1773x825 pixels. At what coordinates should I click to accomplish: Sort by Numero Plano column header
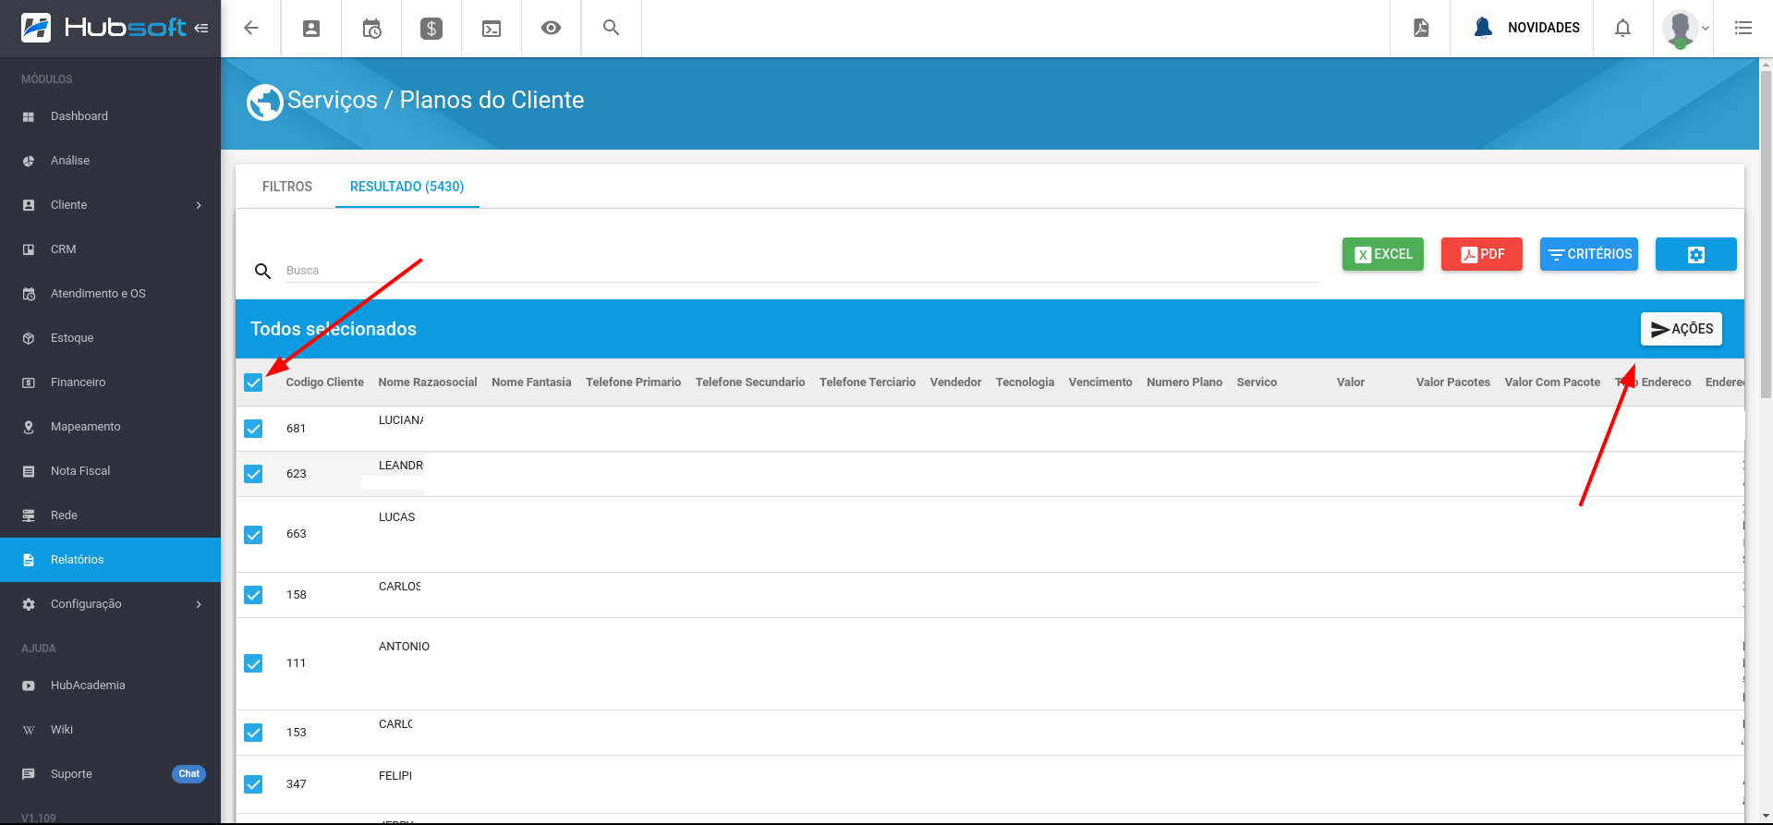point(1184,382)
